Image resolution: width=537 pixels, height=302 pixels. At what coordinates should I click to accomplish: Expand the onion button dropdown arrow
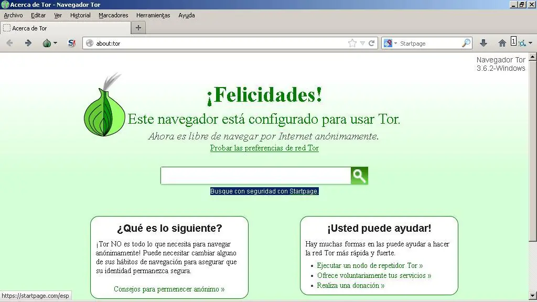click(x=55, y=43)
